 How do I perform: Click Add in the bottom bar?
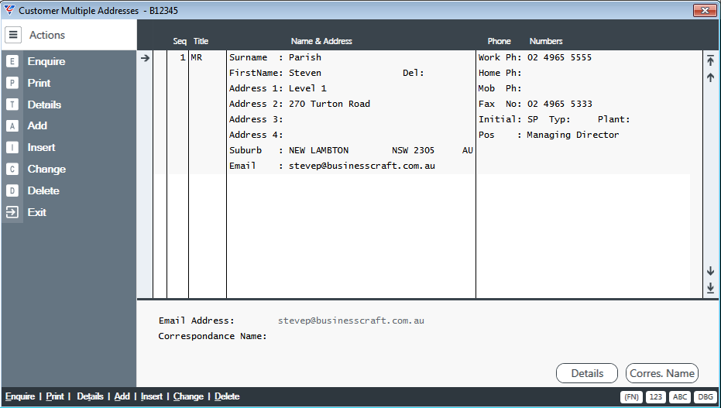coord(122,396)
